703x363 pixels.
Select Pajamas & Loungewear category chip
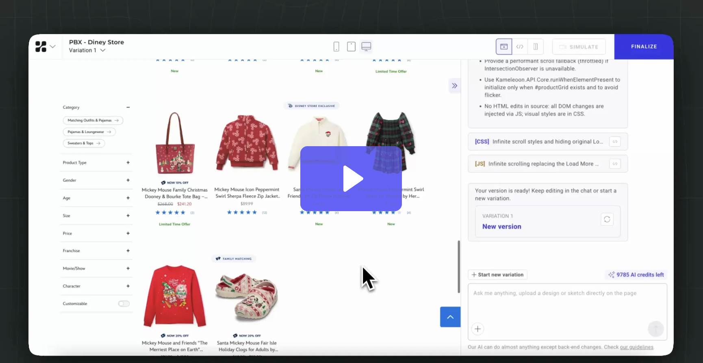coord(89,132)
